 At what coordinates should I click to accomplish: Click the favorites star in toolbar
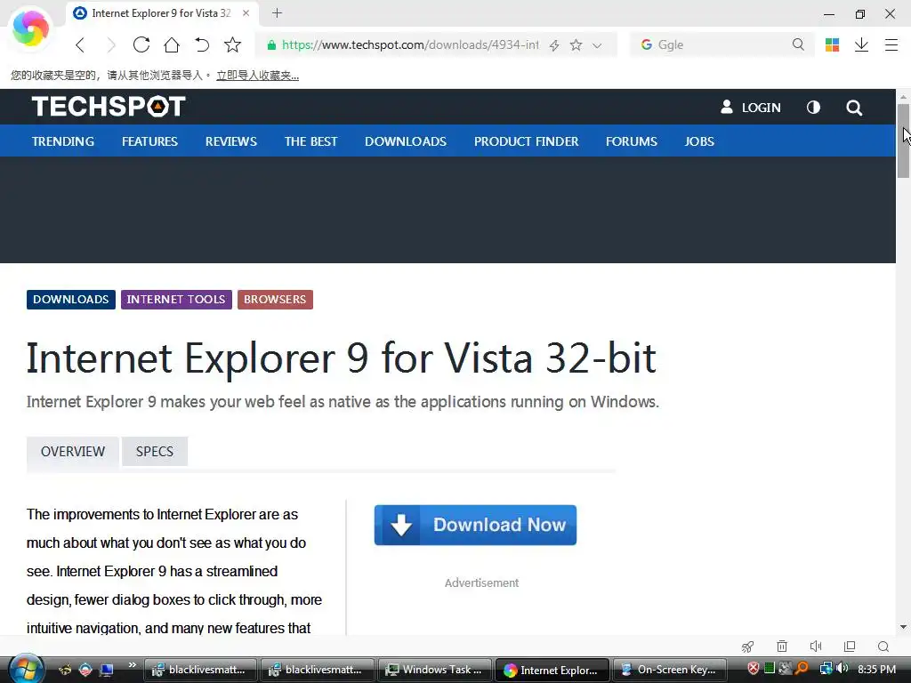tap(232, 44)
